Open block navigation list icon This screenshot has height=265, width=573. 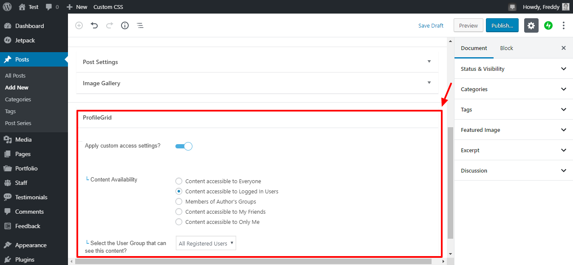[140, 25]
